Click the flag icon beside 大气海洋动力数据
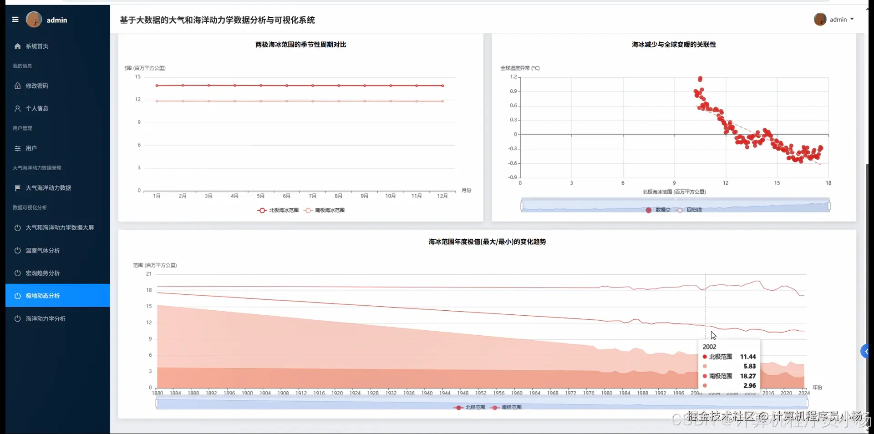874x434 pixels. pos(17,188)
